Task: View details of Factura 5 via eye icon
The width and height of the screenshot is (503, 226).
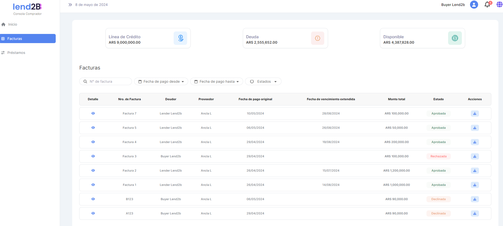Action: [93, 128]
